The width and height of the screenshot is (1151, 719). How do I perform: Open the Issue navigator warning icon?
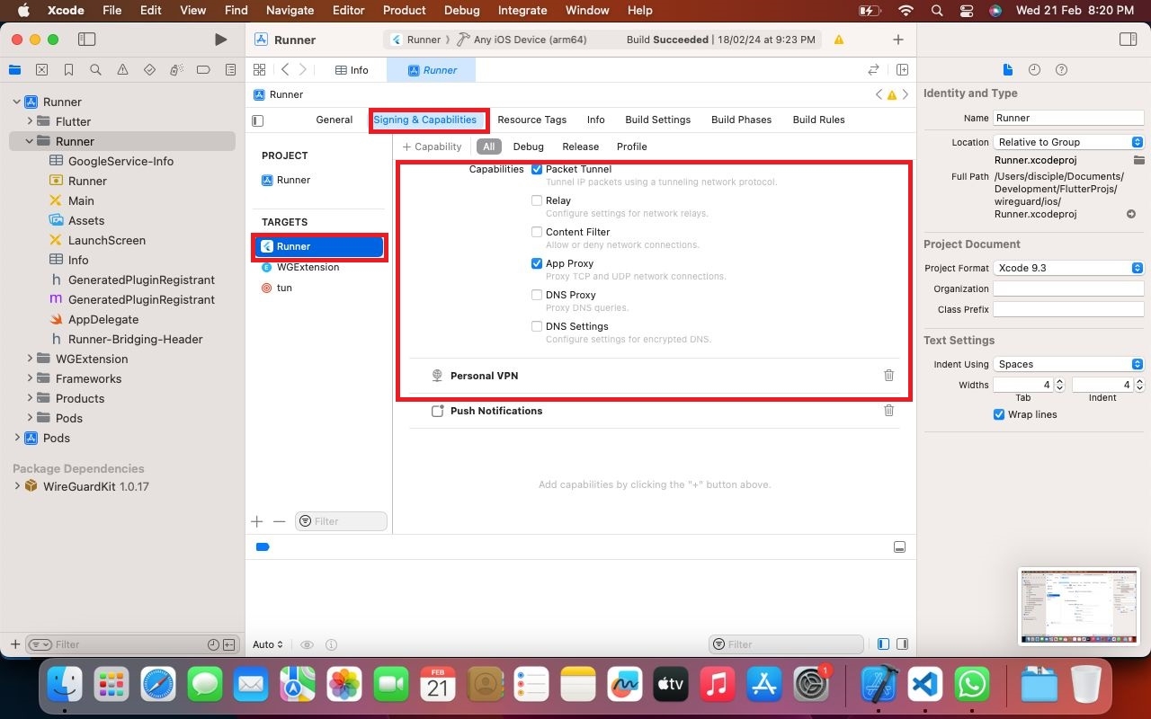[122, 70]
